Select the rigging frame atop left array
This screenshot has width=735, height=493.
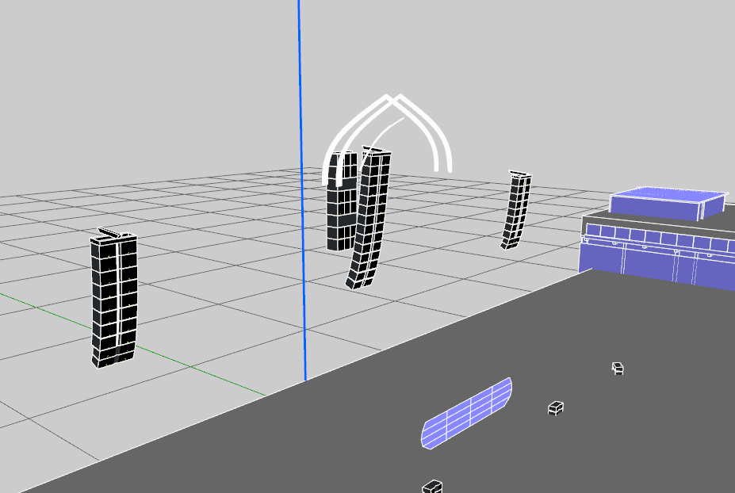(113, 234)
